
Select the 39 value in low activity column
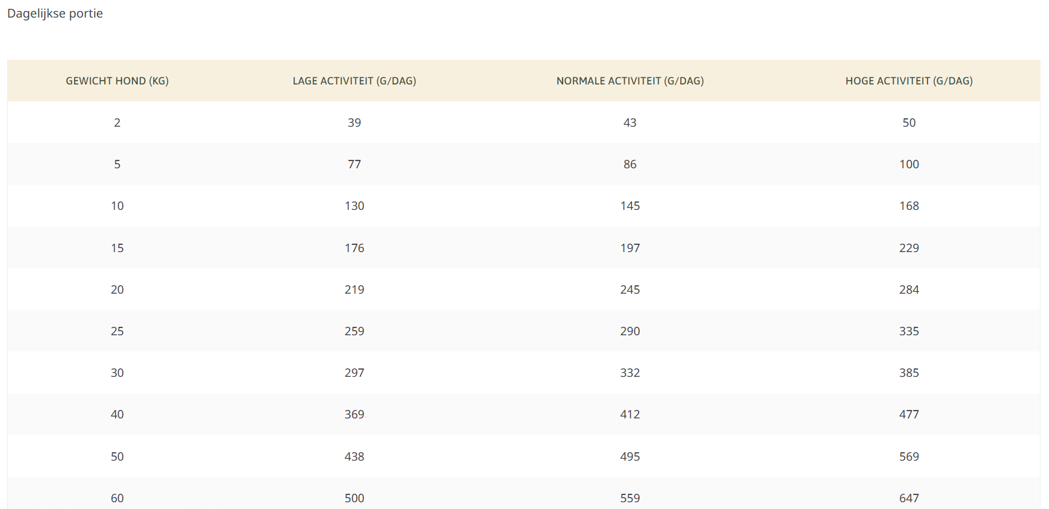pos(354,123)
